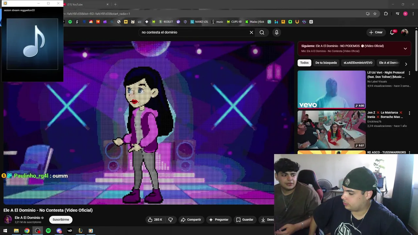Open options for Jon Z video
Screen dimensions: 418x235
pos(410,113)
